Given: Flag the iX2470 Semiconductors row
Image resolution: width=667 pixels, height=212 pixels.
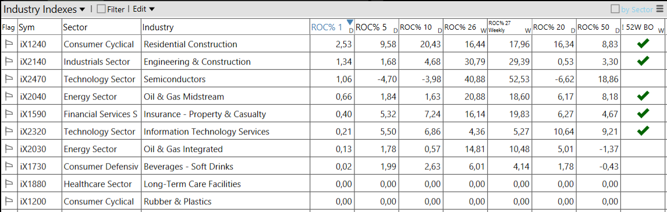Looking at the screenshot, I should (9, 79).
